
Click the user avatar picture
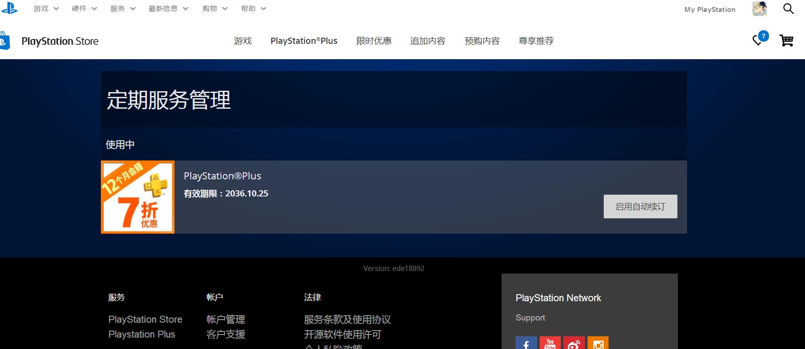[759, 9]
